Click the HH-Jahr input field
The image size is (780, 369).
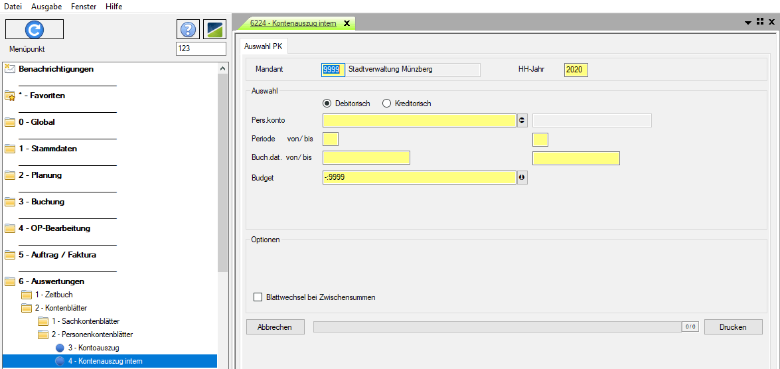point(576,70)
